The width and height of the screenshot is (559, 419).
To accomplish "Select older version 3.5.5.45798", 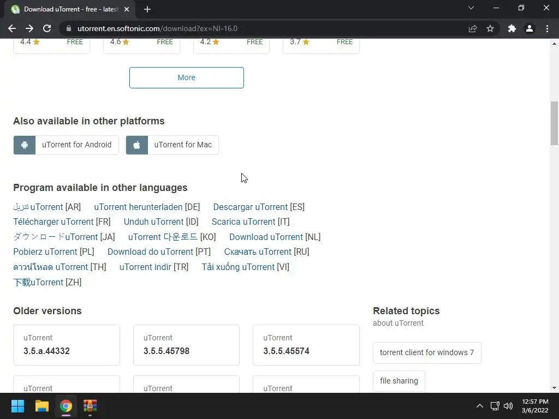I will 187,345.
